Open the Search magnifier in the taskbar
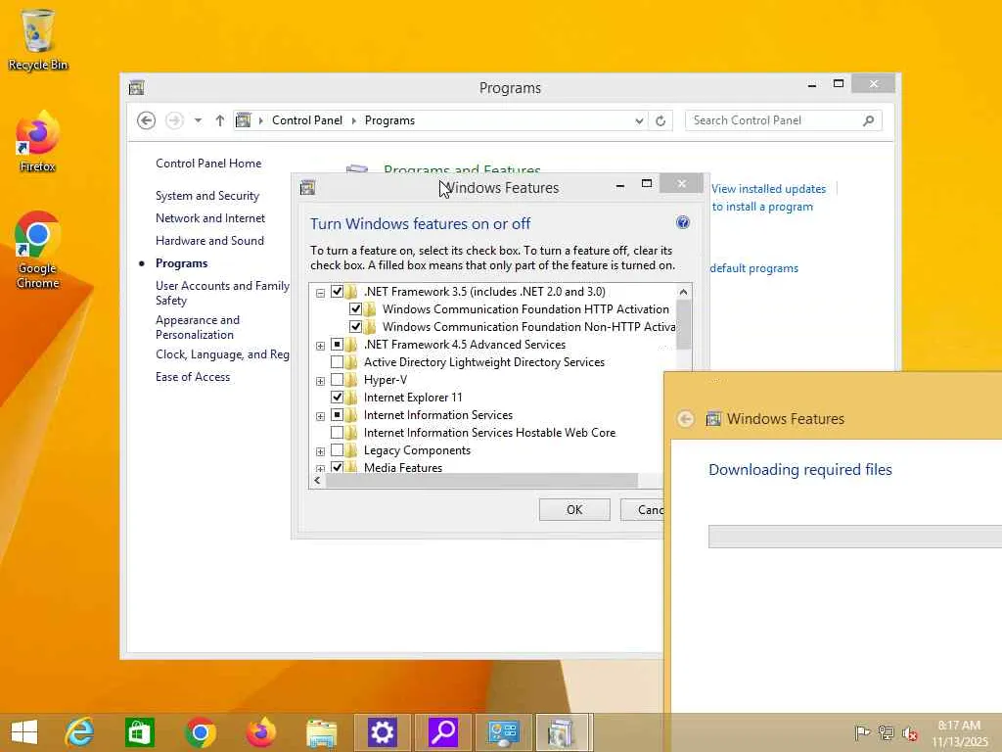Image resolution: width=1002 pixels, height=752 pixels. (443, 732)
